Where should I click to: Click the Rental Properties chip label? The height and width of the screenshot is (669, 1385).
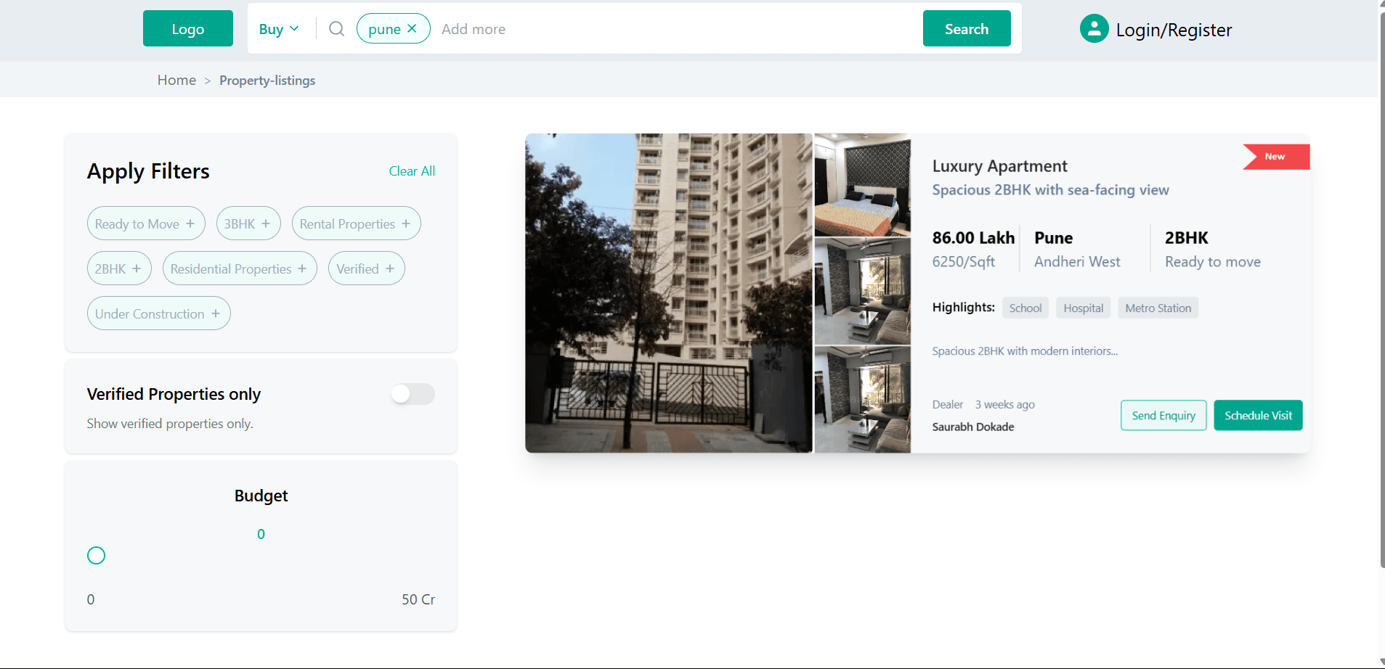[347, 224]
